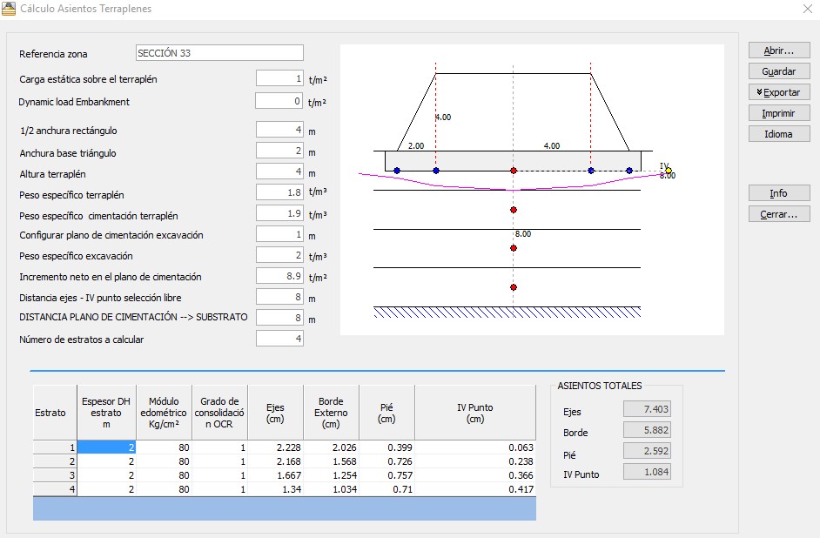The image size is (820, 538).
Task: Click Módulo edométrico cell of estrato 2
Action: click(x=165, y=461)
